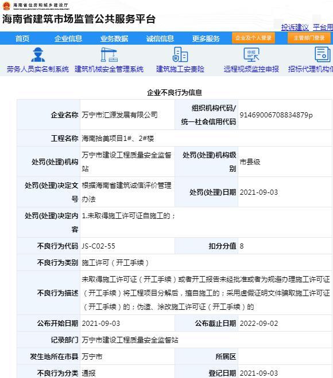The width and height of the screenshot is (333, 378).
Task: Select behavior code JS-C02-55
Action: click(x=98, y=246)
